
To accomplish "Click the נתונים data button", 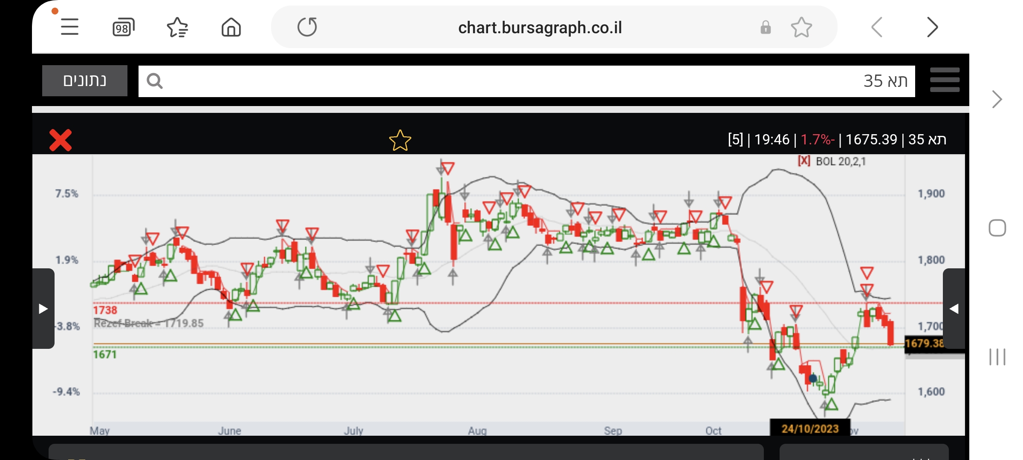I will click(85, 80).
